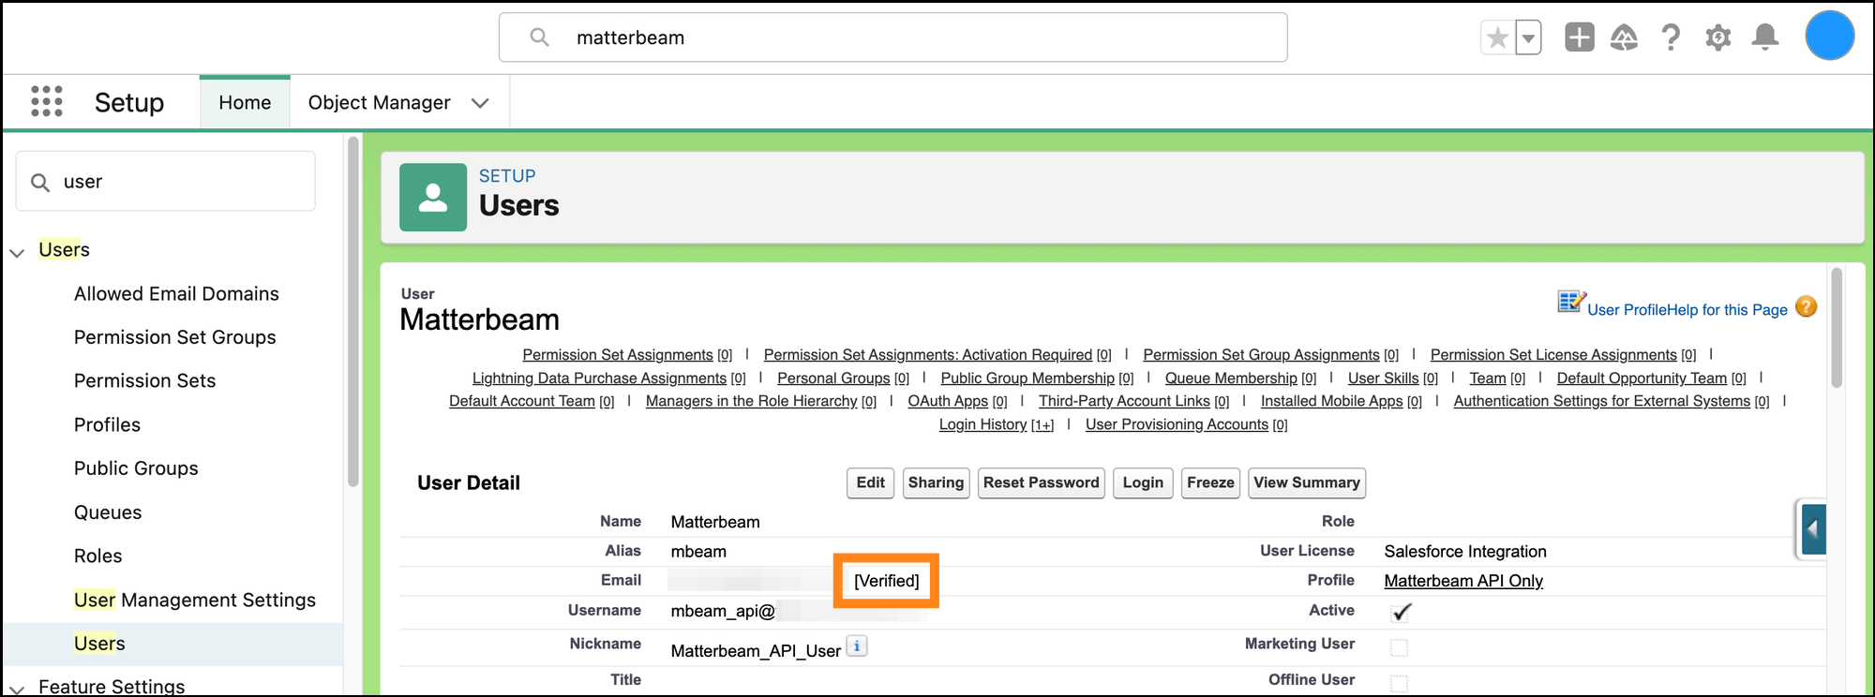1875x697 pixels.
Task: Open Public Group Membership link
Action: [x=1027, y=378]
